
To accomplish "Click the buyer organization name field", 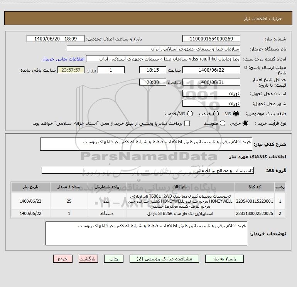I will (x=154, y=49).
